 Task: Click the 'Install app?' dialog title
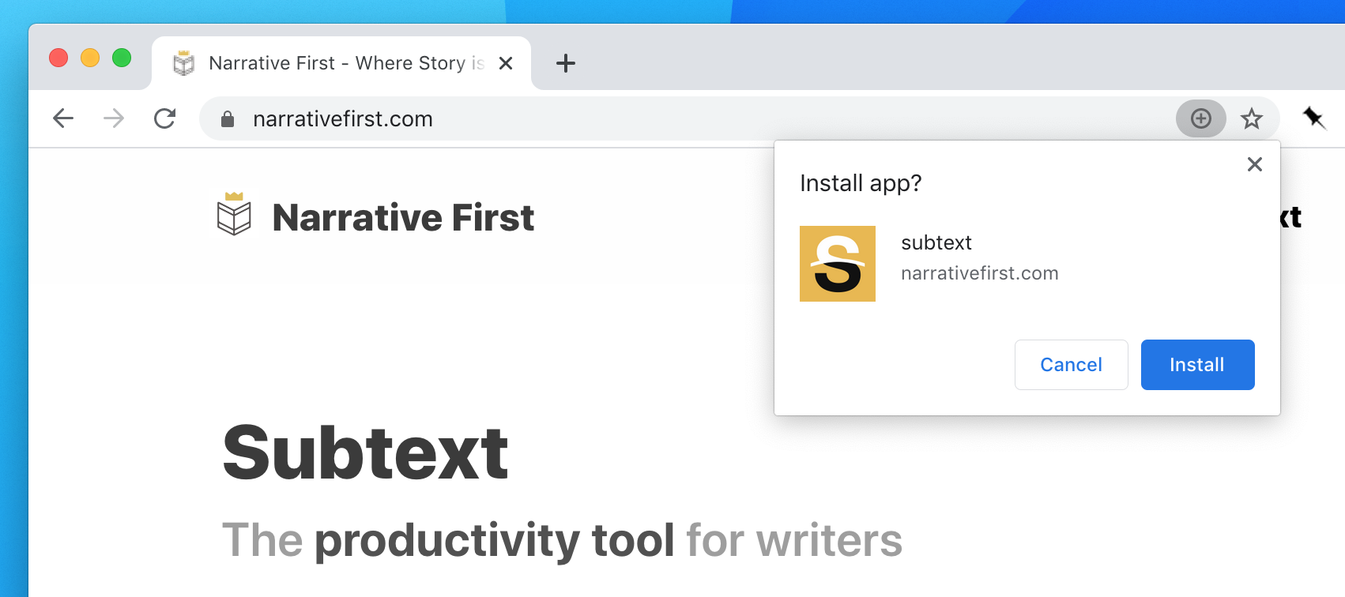(x=861, y=183)
